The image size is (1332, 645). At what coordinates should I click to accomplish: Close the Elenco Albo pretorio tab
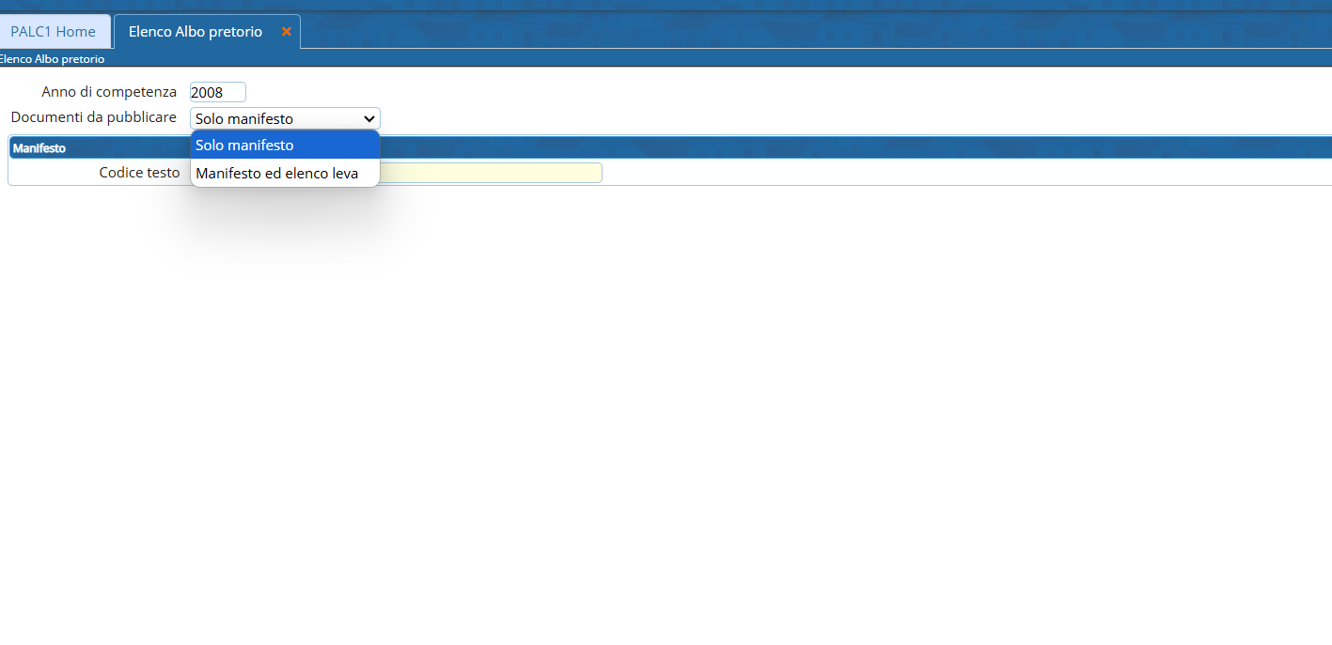(287, 32)
